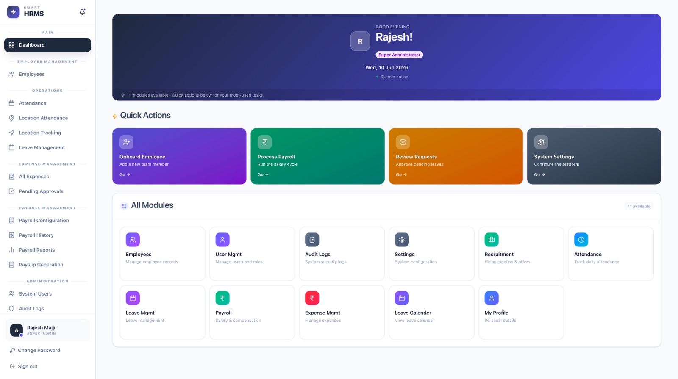This screenshot has width=678, height=379.
Task: Click Go on Review Requests card
Action: 401,174
